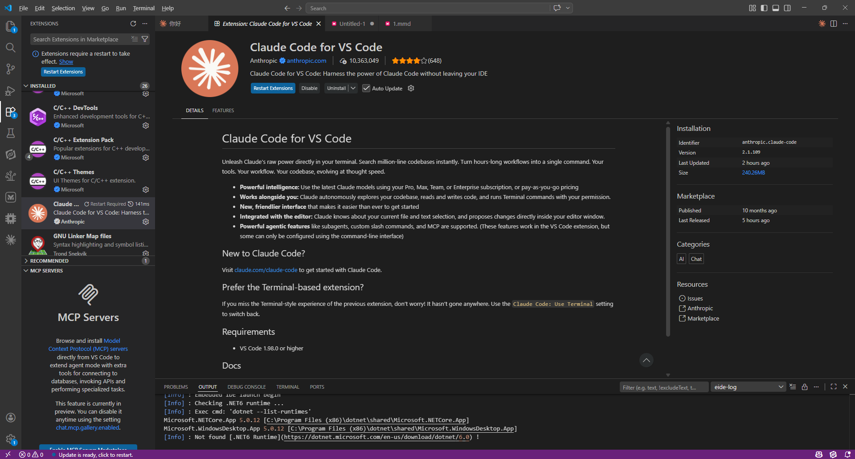
Task: Launch Claude Code from editor title bar
Action: pyautogui.click(x=822, y=24)
